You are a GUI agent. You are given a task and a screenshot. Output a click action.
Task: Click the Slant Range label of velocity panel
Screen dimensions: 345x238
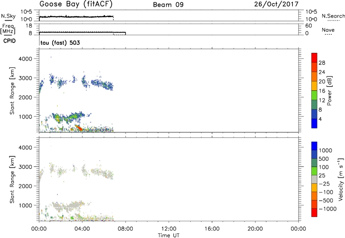coord(12,180)
